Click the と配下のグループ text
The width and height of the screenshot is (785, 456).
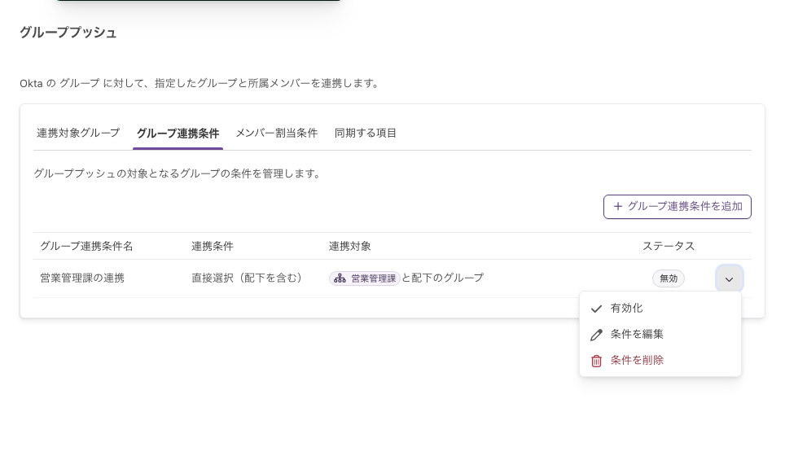(442, 278)
